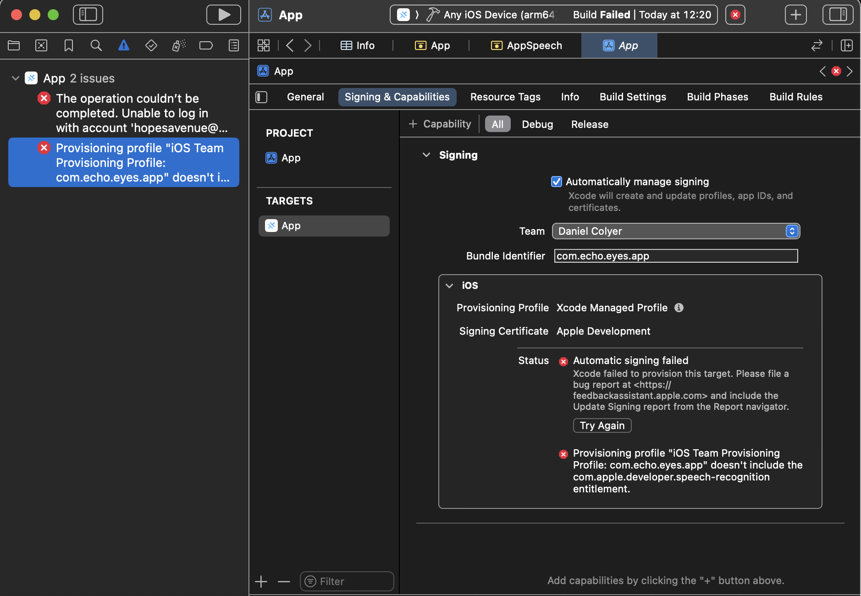Switch to the Info editor tab

358,45
